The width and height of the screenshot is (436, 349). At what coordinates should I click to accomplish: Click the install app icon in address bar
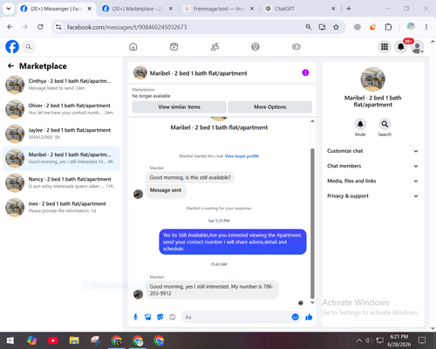coord(322,27)
